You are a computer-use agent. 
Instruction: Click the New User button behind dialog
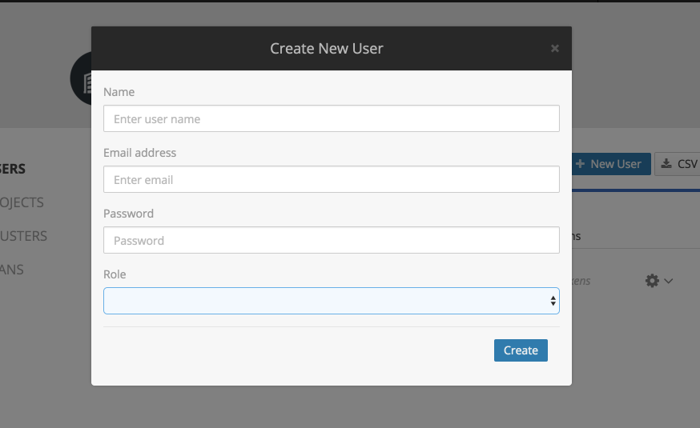611,164
